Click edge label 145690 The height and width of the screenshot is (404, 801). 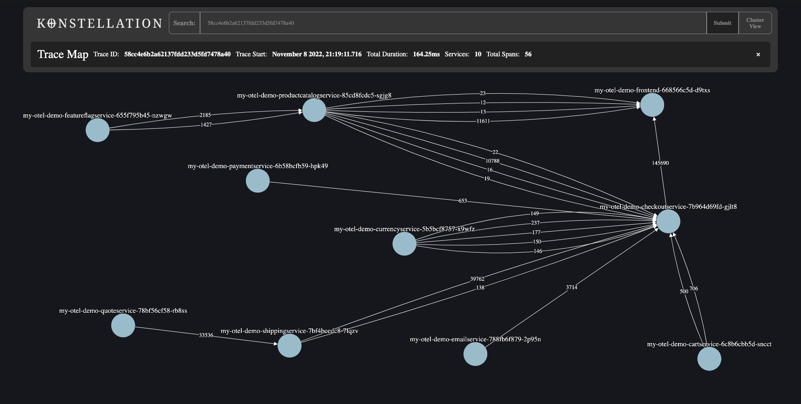point(660,163)
